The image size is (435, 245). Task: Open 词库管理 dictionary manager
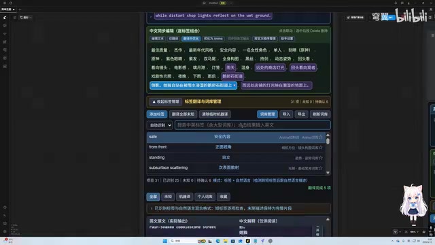click(x=267, y=114)
